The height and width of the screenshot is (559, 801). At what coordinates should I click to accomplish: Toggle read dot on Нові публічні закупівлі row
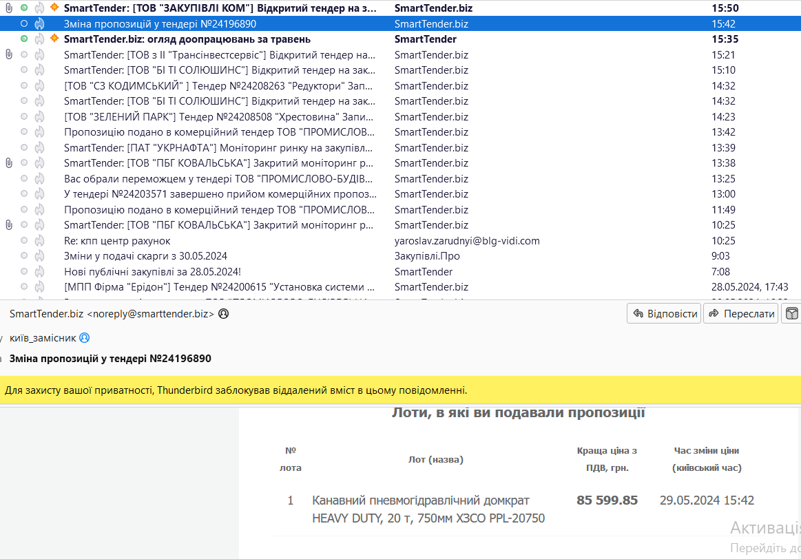pyautogui.click(x=24, y=271)
